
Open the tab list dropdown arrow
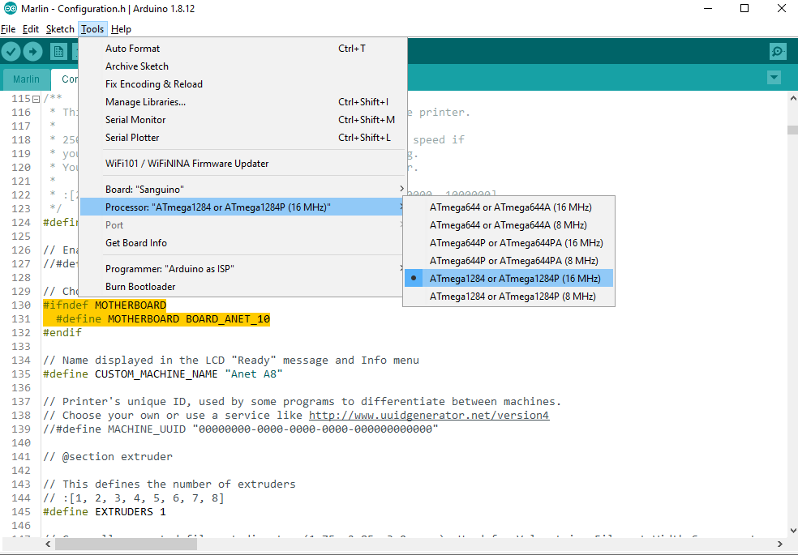point(774,78)
